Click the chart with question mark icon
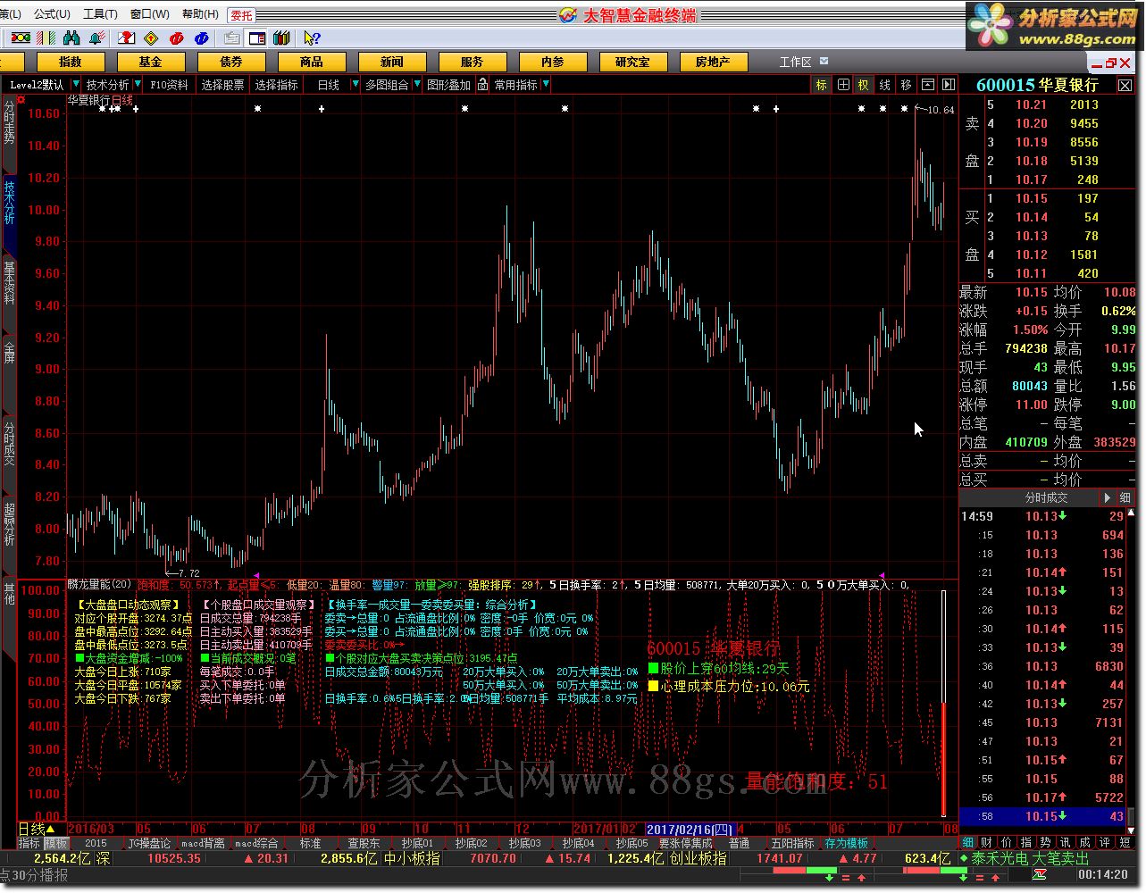 (127, 38)
